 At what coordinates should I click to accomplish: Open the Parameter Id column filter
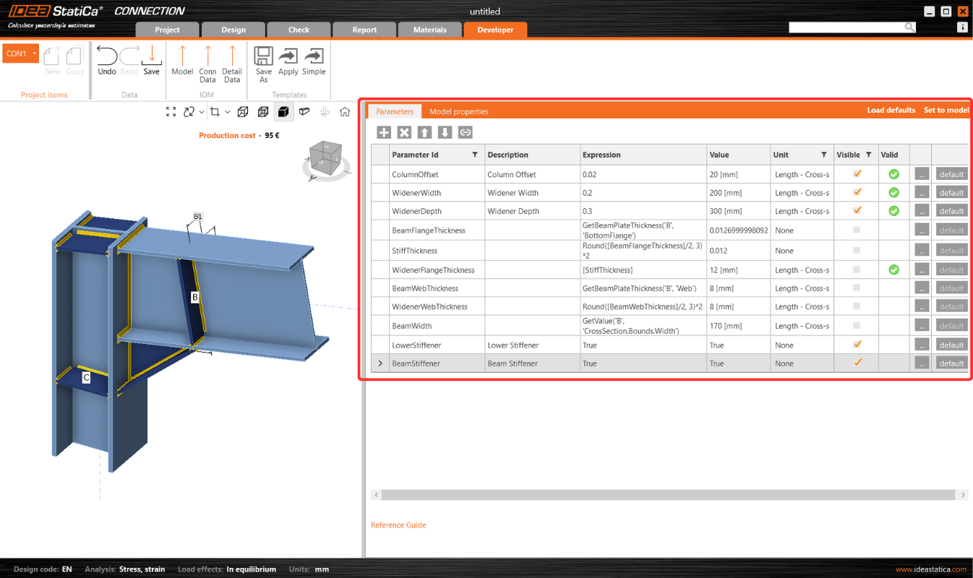pyautogui.click(x=475, y=155)
